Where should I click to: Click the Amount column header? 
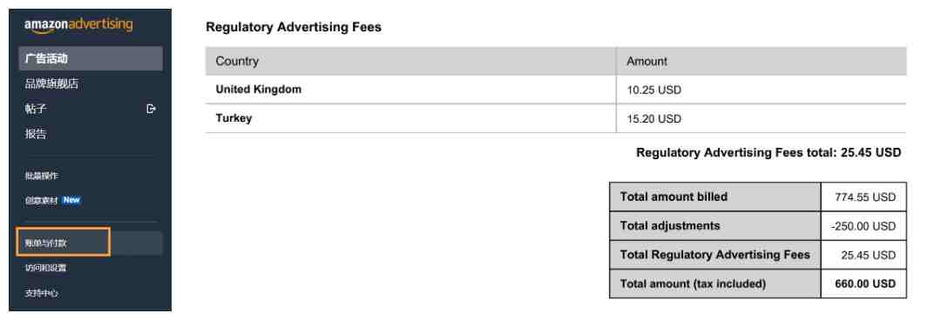tap(646, 61)
